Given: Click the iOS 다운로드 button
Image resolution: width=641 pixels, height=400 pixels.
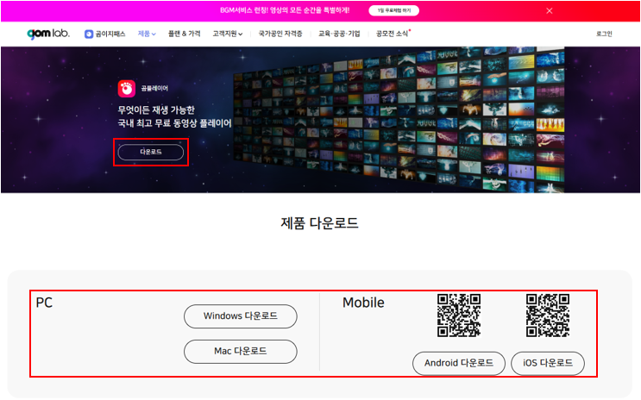Looking at the screenshot, I should tap(548, 363).
